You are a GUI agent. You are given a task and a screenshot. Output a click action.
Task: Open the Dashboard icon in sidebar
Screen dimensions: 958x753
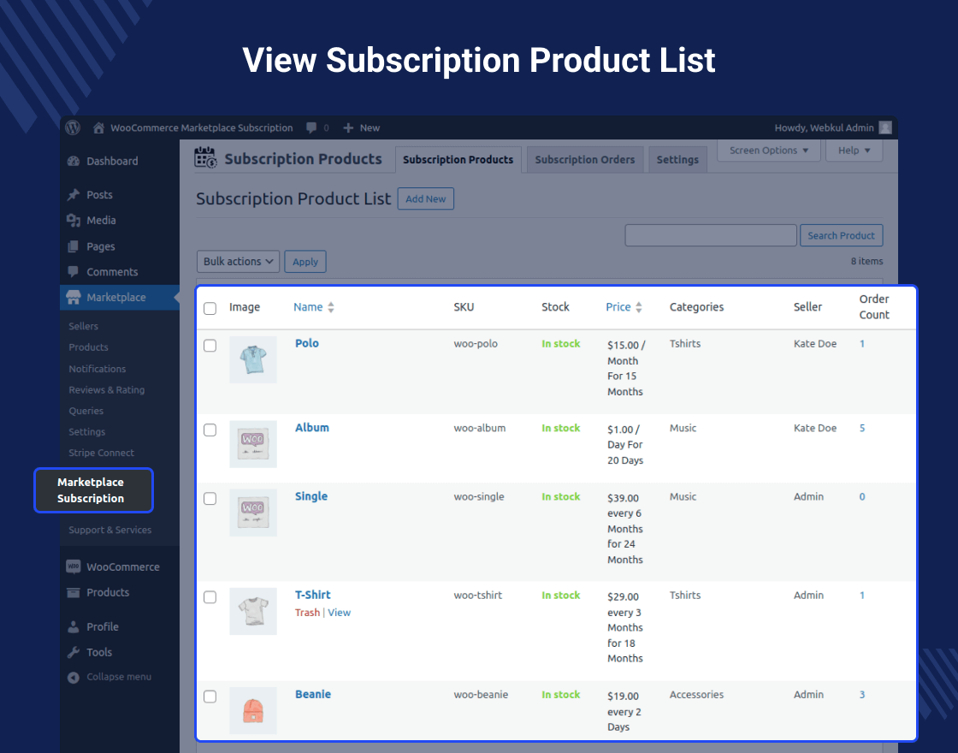[x=74, y=162]
